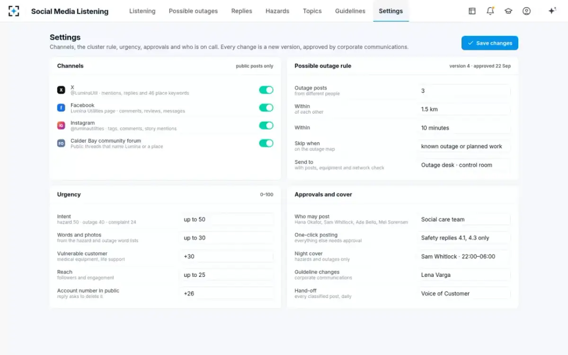Click the Vulnerable customer score field
This screenshot has height=355, width=568.
pyautogui.click(x=227, y=257)
